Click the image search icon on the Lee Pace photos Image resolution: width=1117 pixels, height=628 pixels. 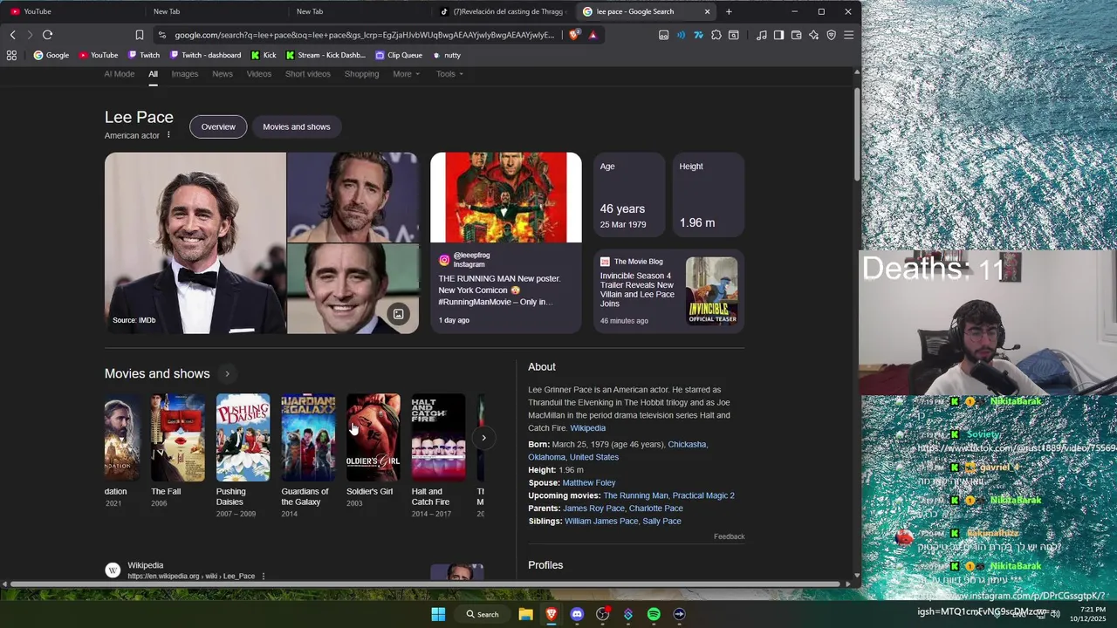point(398,314)
